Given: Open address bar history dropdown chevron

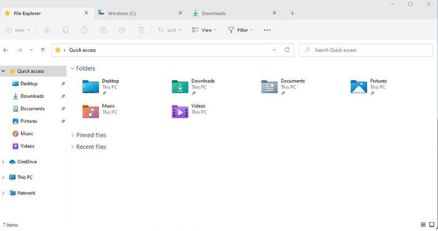Looking at the screenshot, I should click(274, 50).
